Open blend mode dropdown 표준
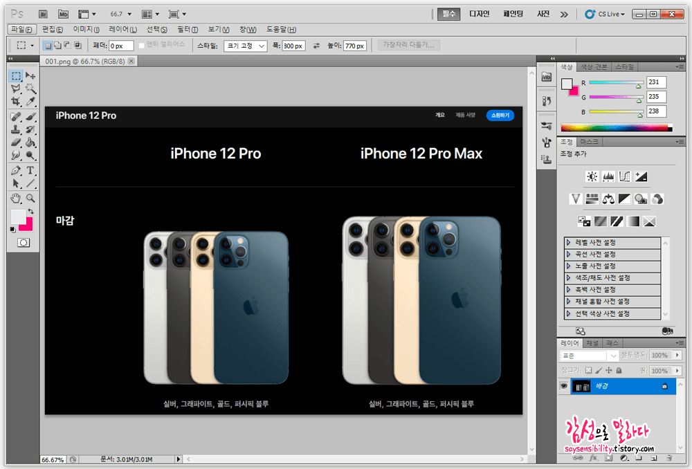This screenshot has width=692, height=469. tap(589, 355)
